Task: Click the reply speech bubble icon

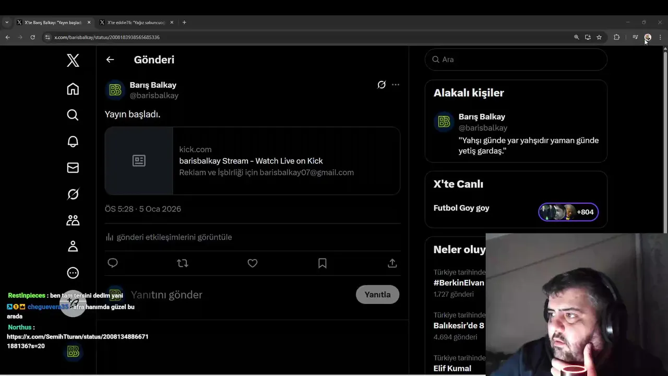Action: click(113, 263)
